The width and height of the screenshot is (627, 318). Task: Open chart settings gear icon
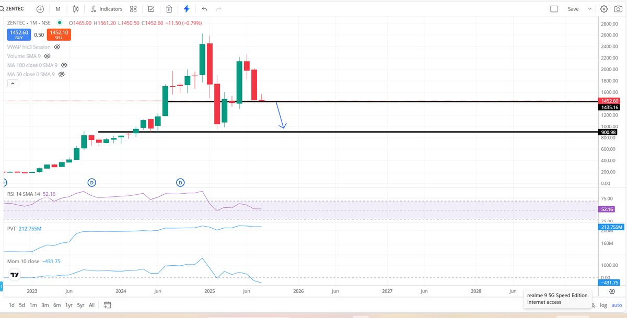604,9
